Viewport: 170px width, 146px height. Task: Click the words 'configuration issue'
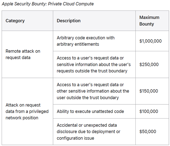(76, 138)
